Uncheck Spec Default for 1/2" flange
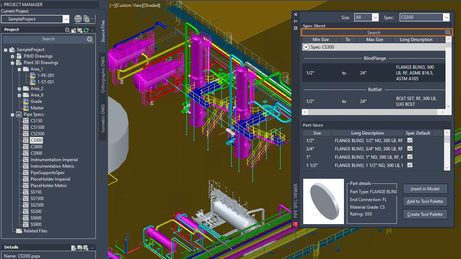This screenshot has height=259, width=461. point(409,140)
